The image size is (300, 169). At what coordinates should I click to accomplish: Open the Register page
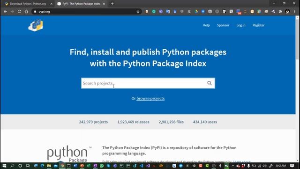[x=258, y=25]
